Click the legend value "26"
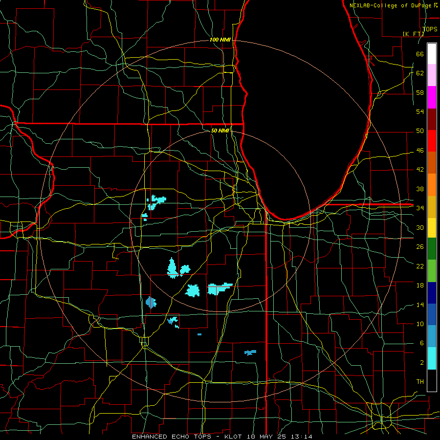The height and width of the screenshot is (440, 440). 420,247
